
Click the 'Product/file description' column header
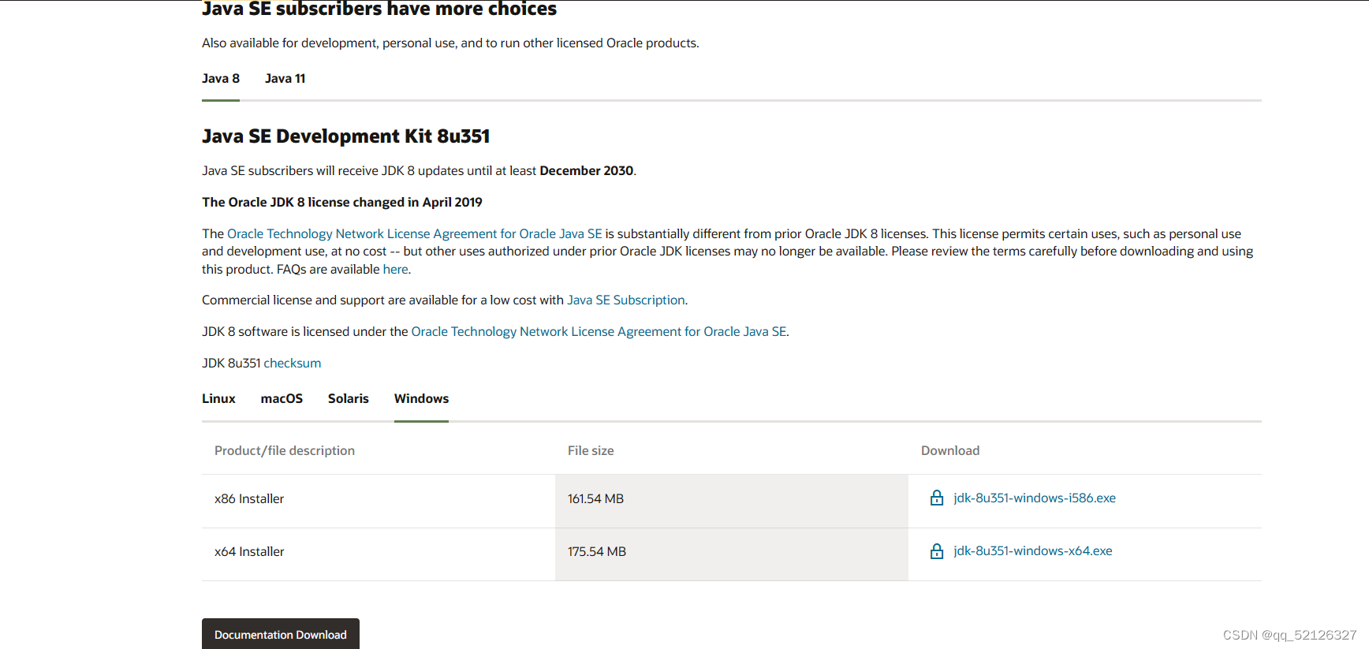(285, 450)
